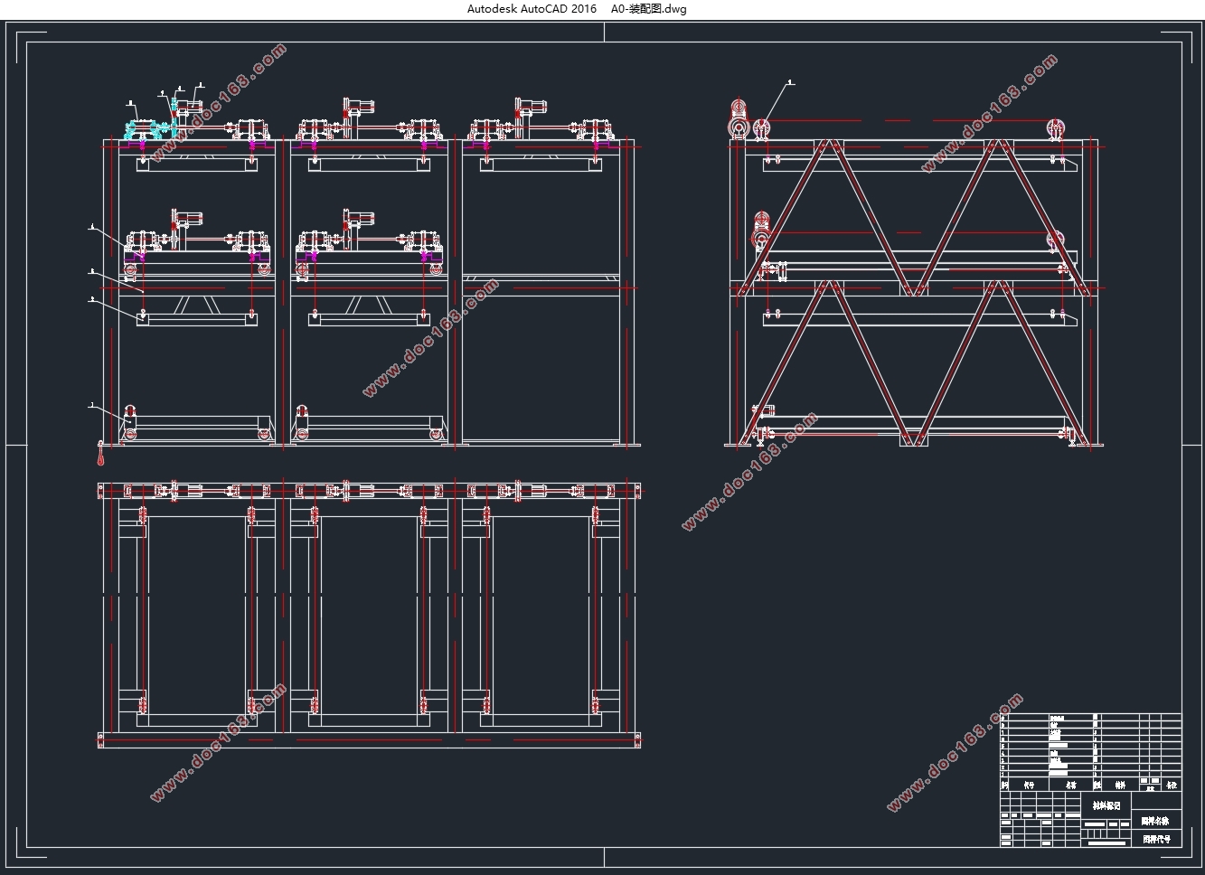This screenshot has width=1205, height=875.
Task: Select the "图样代号" cell in title block
Action: pos(1156,838)
